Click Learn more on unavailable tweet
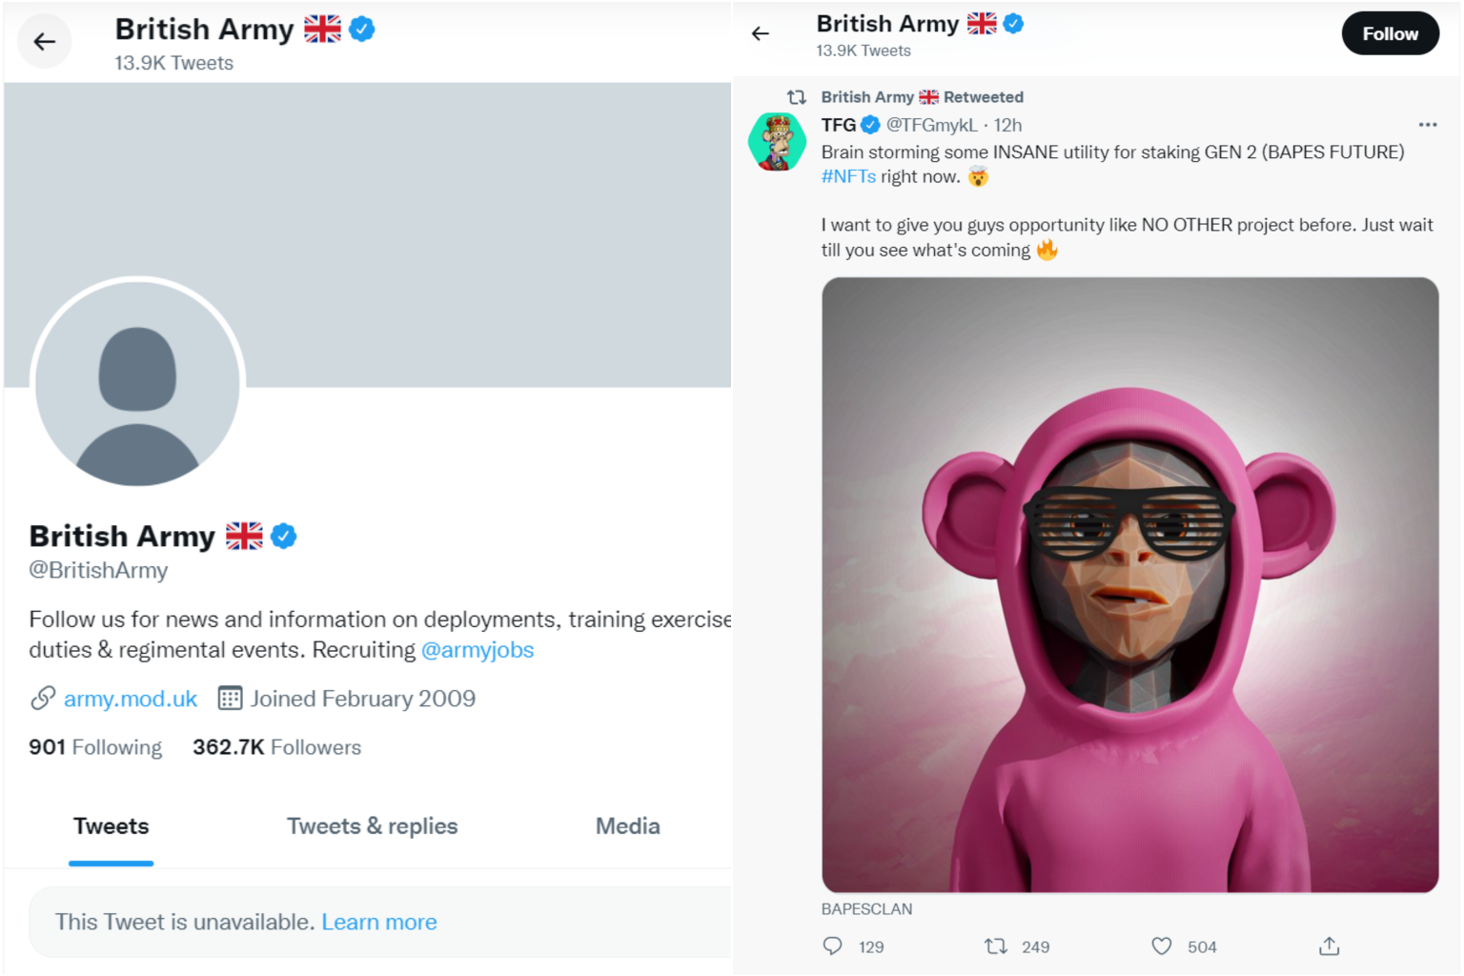 coord(378,922)
